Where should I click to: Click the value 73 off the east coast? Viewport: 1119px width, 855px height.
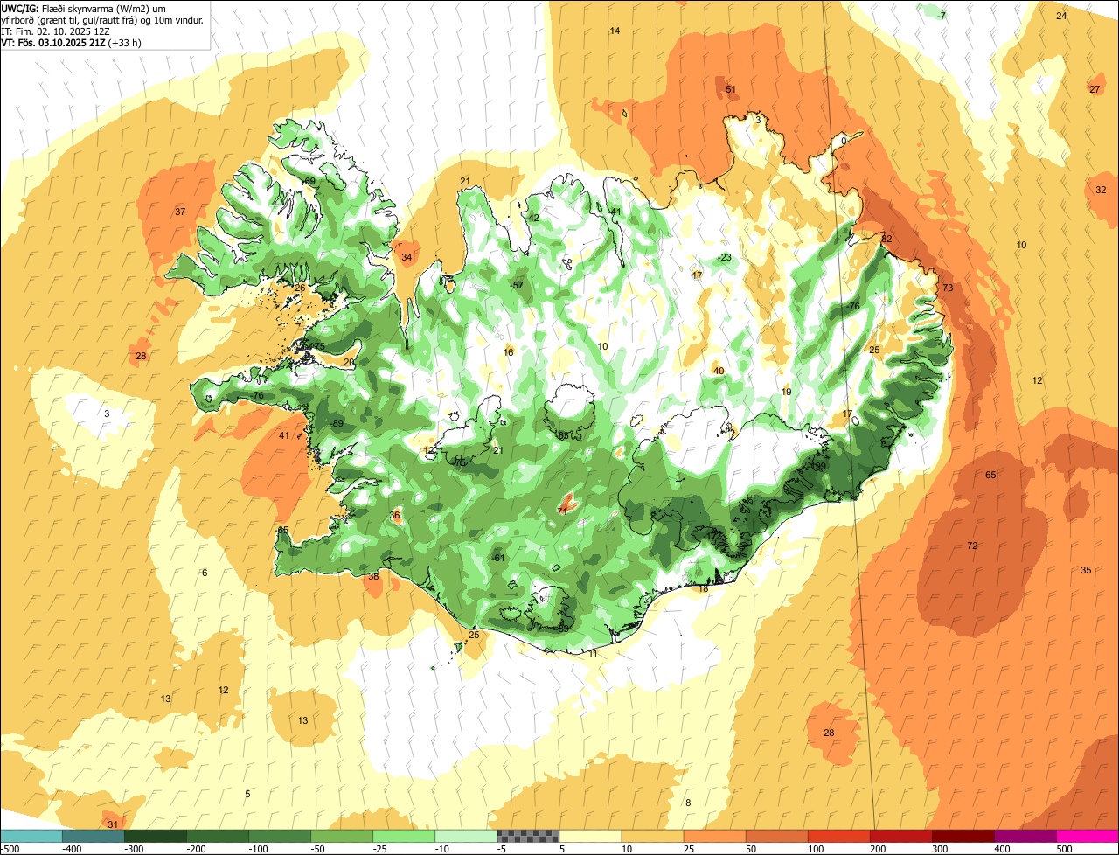(947, 288)
